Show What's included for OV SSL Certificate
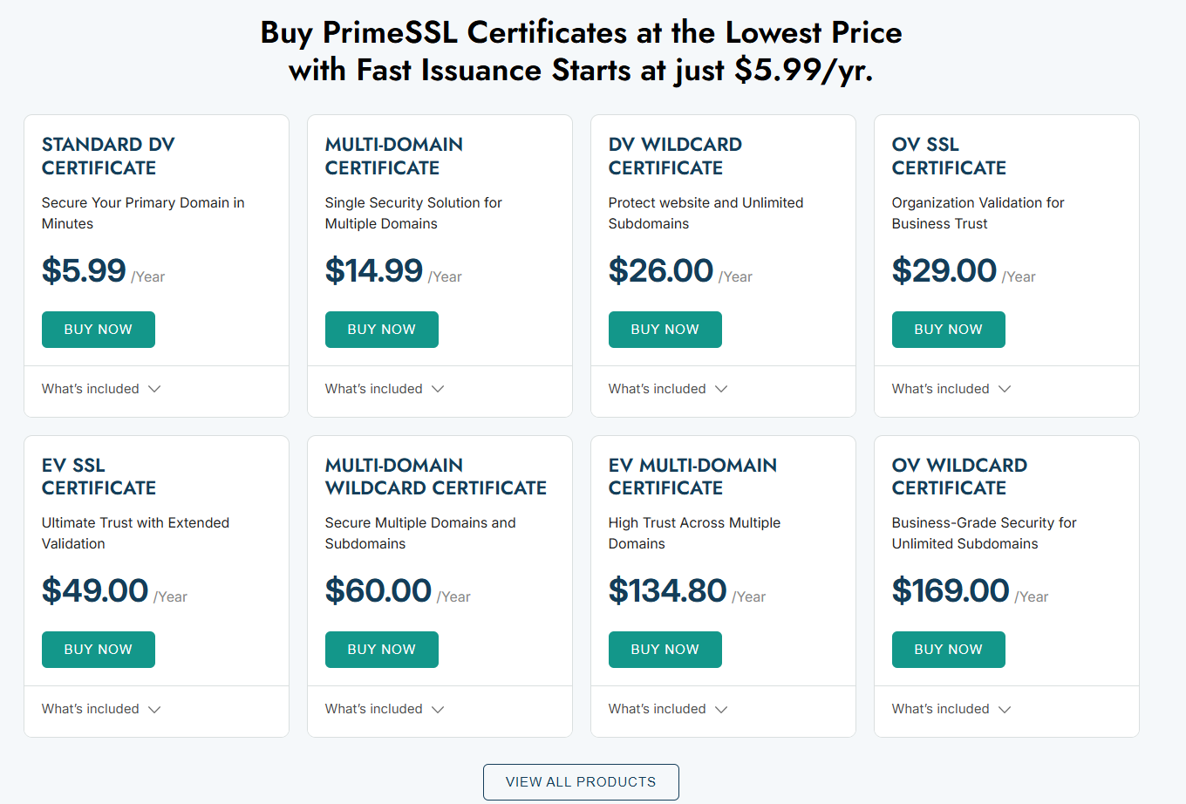The width and height of the screenshot is (1186, 804). click(x=951, y=389)
